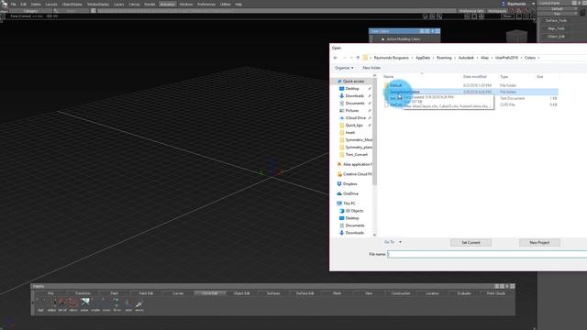Open the Windows menu
The width and height of the screenshot is (587, 330).
[185, 4]
